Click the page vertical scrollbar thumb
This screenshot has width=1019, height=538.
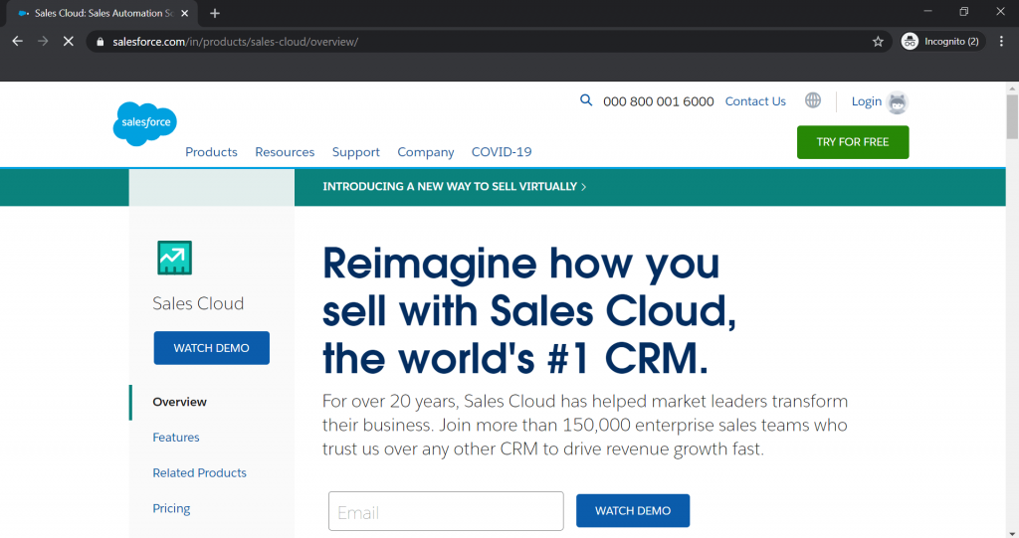click(1012, 116)
